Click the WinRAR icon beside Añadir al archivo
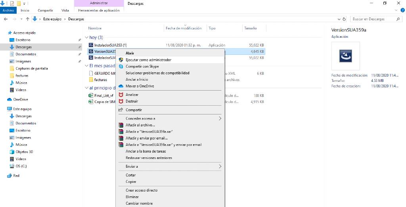 coord(121,125)
